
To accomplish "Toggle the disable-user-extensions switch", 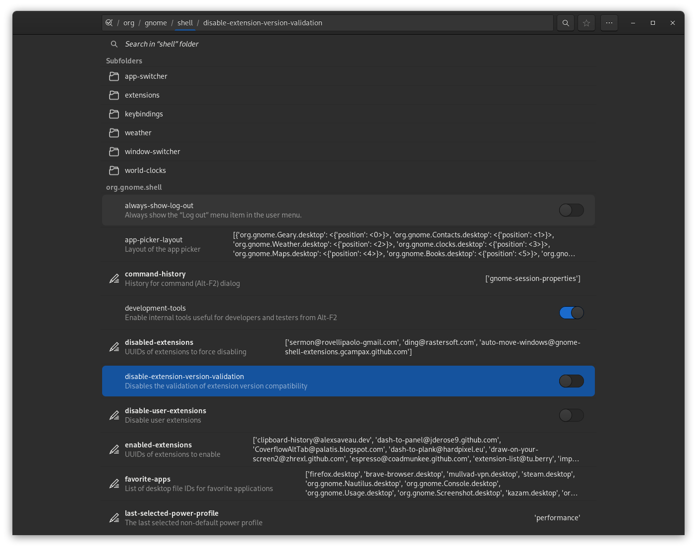I will point(571,415).
